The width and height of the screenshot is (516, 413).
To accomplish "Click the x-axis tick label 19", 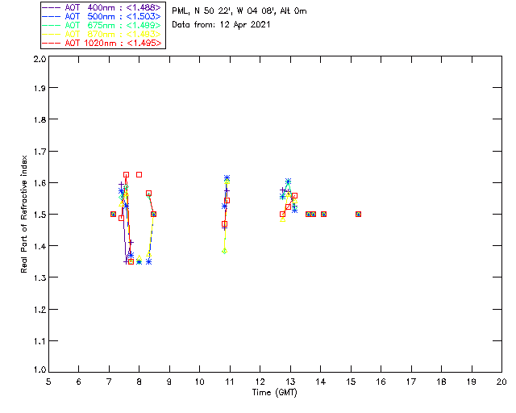I will (x=472, y=382).
